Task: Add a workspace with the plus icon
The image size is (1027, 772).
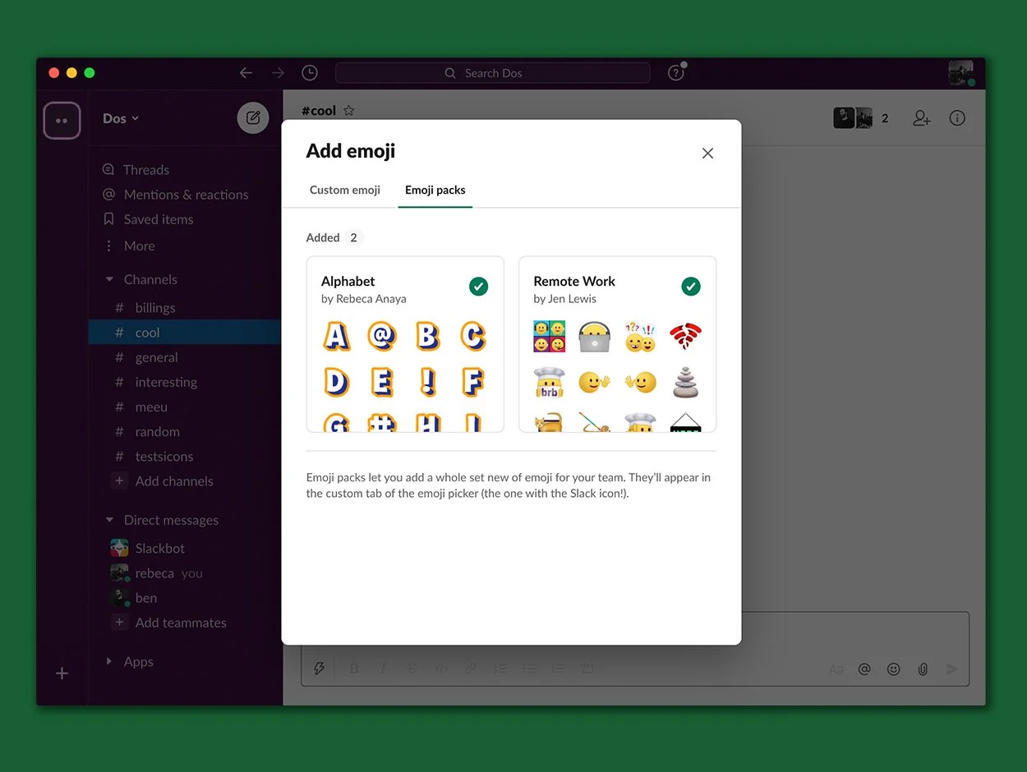Action: (x=62, y=673)
